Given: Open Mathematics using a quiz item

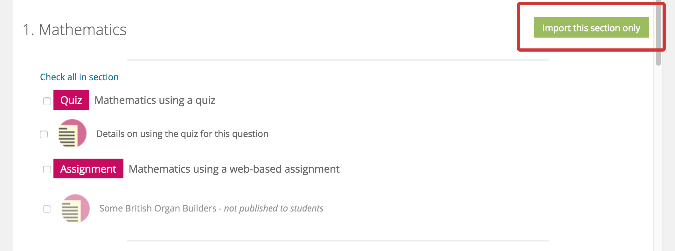Looking at the screenshot, I should tap(155, 100).
